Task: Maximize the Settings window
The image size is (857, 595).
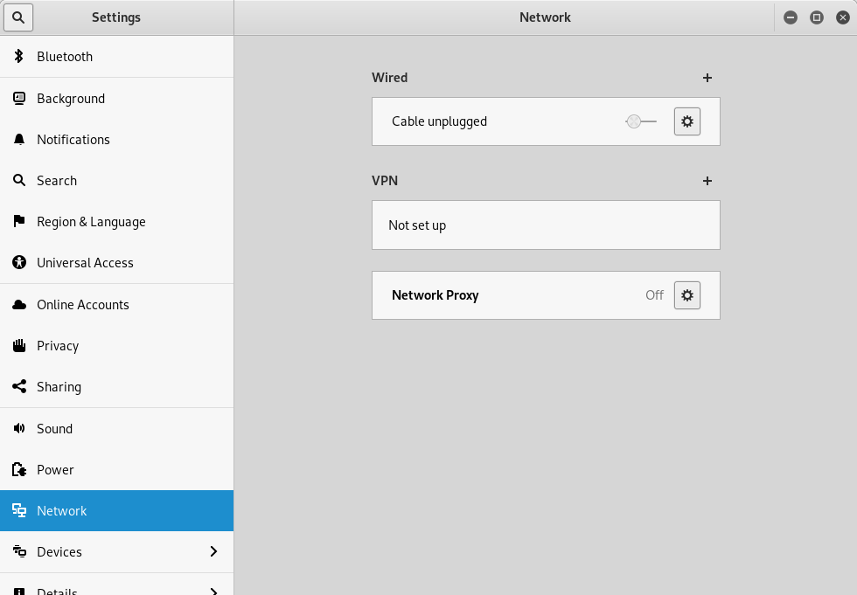Action: click(817, 17)
